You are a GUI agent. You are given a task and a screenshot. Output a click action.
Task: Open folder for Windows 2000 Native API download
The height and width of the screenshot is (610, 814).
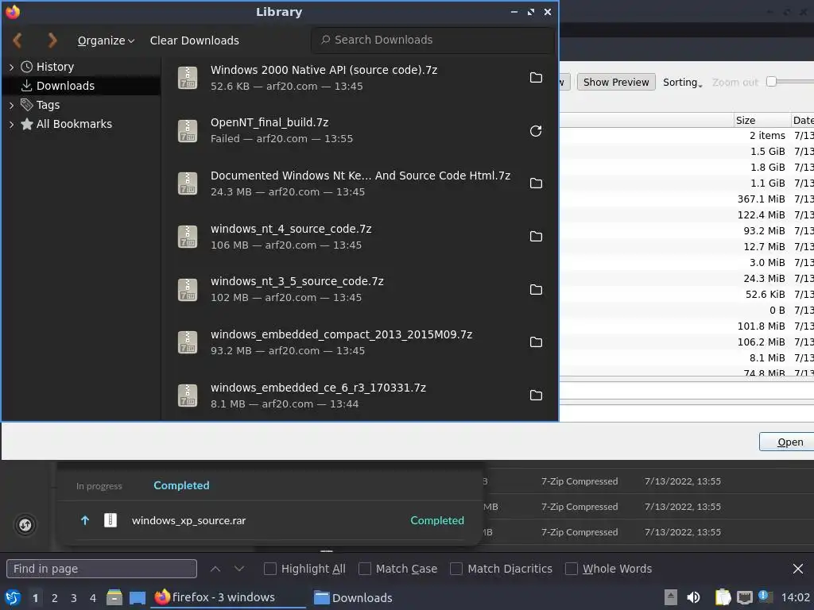click(536, 78)
